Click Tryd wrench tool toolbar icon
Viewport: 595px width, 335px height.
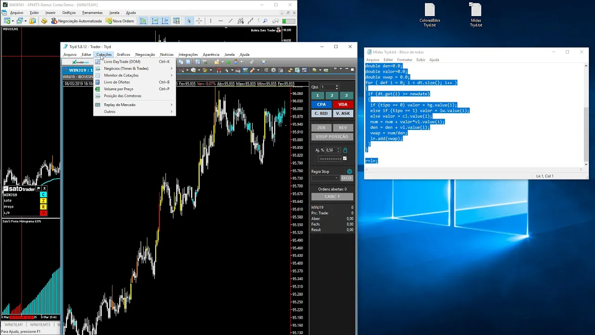[252, 70]
